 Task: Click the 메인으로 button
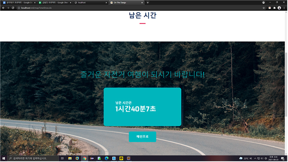(x=142, y=137)
